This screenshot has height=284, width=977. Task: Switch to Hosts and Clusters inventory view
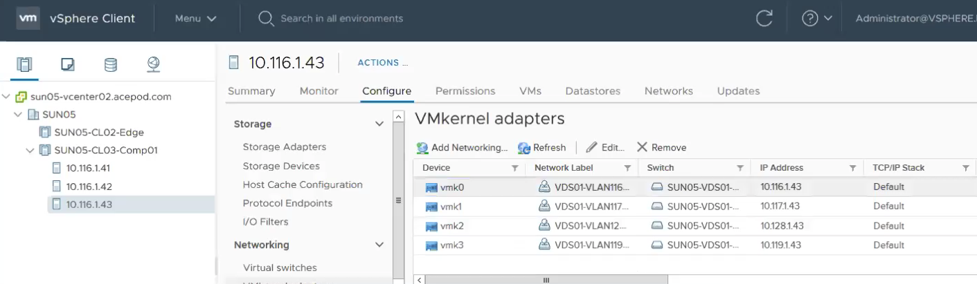point(24,65)
